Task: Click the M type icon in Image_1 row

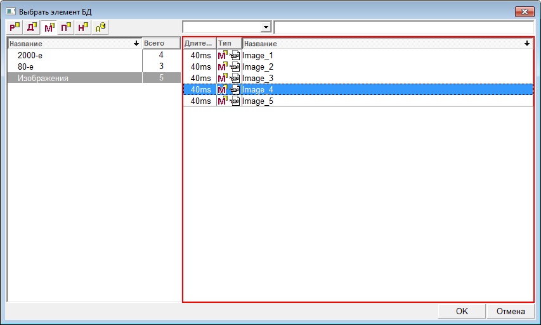Action: pyautogui.click(x=223, y=55)
